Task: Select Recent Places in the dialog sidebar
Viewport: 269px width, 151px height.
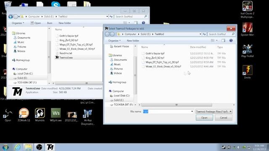Action: [119, 47]
